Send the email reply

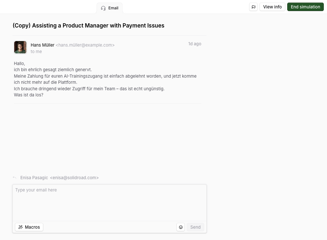[195, 227]
